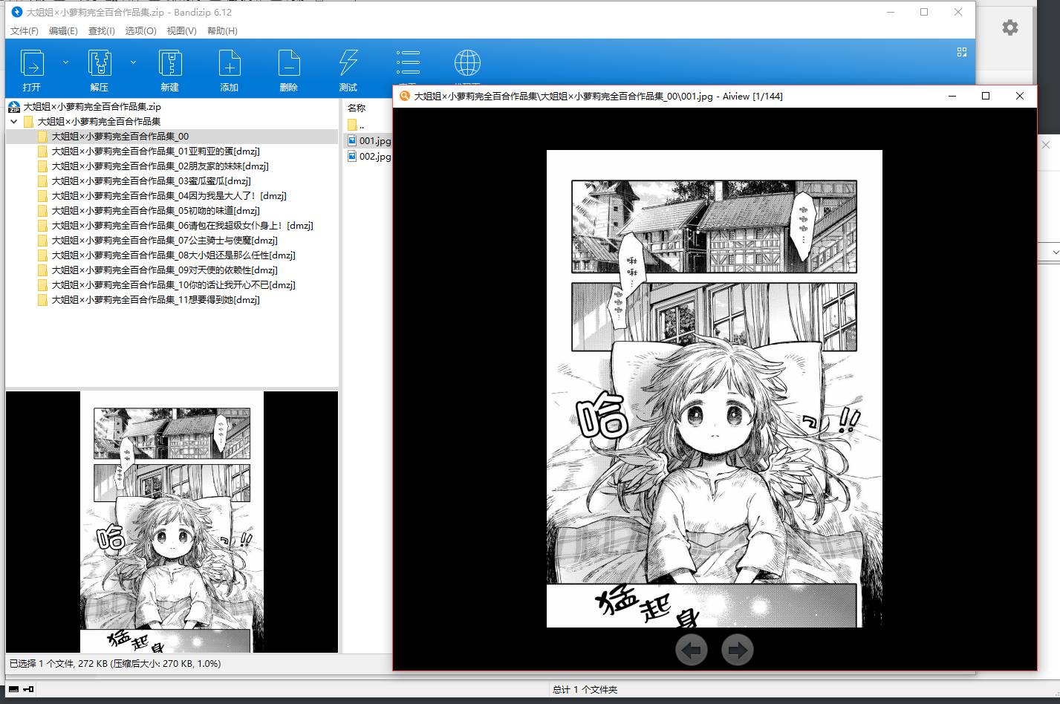Click the Open archive toolbar icon
Screen dimensions: 1060x704
32,64
